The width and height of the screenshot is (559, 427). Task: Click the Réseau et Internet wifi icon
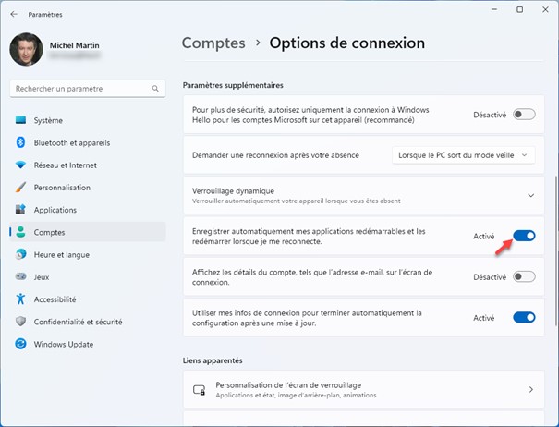pos(20,165)
